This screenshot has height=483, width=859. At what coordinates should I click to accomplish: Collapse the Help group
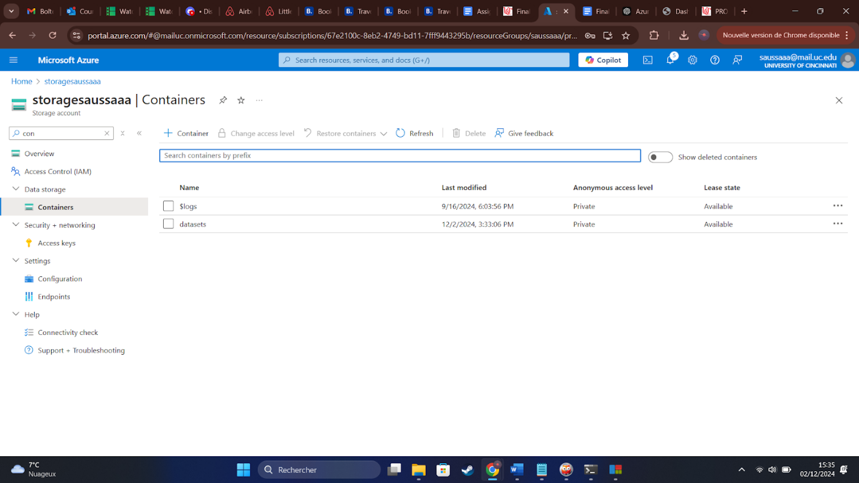click(16, 315)
